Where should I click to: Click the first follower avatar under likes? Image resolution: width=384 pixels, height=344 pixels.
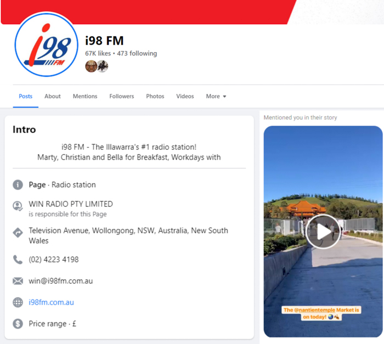(x=91, y=66)
